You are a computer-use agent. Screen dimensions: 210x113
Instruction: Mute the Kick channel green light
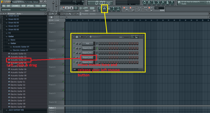[x=74, y=43]
